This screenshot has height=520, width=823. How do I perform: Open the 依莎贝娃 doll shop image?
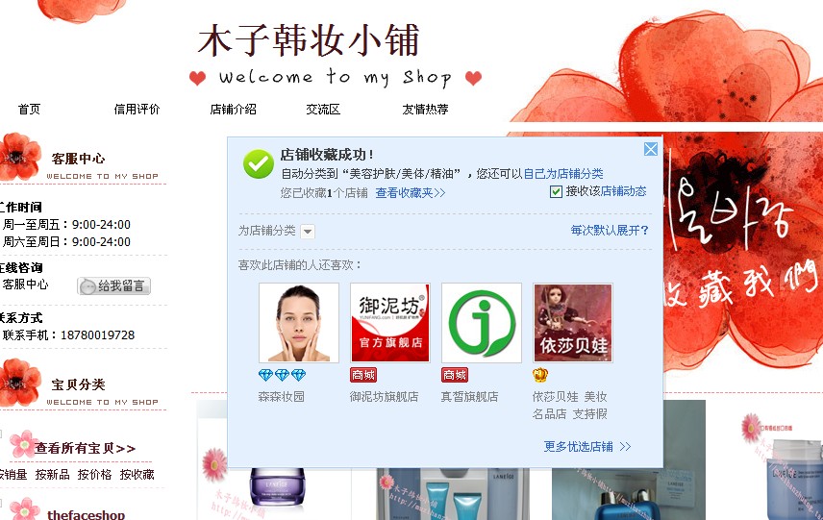(573, 323)
